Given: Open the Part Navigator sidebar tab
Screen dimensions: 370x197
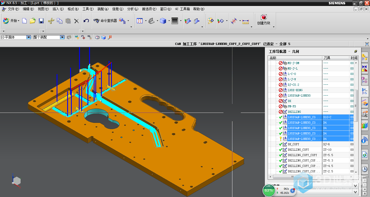Looking at the screenshot, I should point(365,80).
